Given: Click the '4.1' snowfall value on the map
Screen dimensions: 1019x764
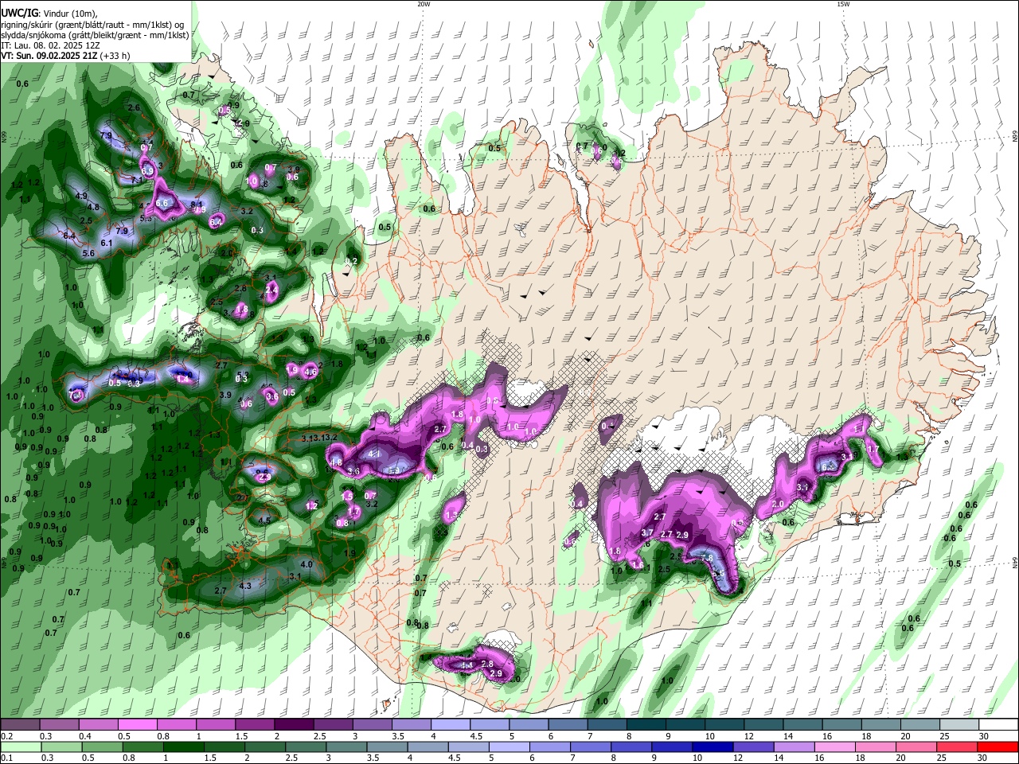Looking at the screenshot, I should point(375,454).
